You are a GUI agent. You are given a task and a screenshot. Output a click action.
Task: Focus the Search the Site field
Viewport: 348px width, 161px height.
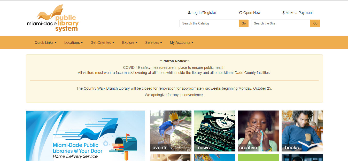coord(281,23)
